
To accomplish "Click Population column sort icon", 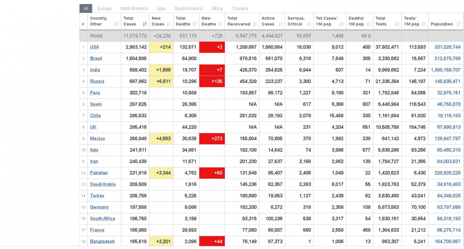I will coord(459,24).
